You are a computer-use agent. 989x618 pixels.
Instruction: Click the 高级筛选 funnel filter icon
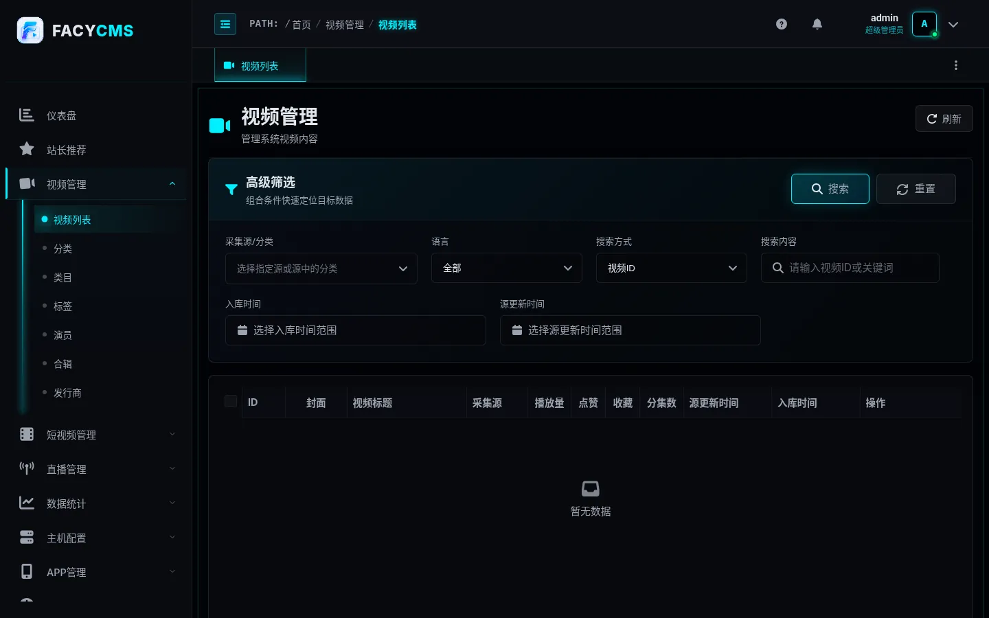[231, 190]
